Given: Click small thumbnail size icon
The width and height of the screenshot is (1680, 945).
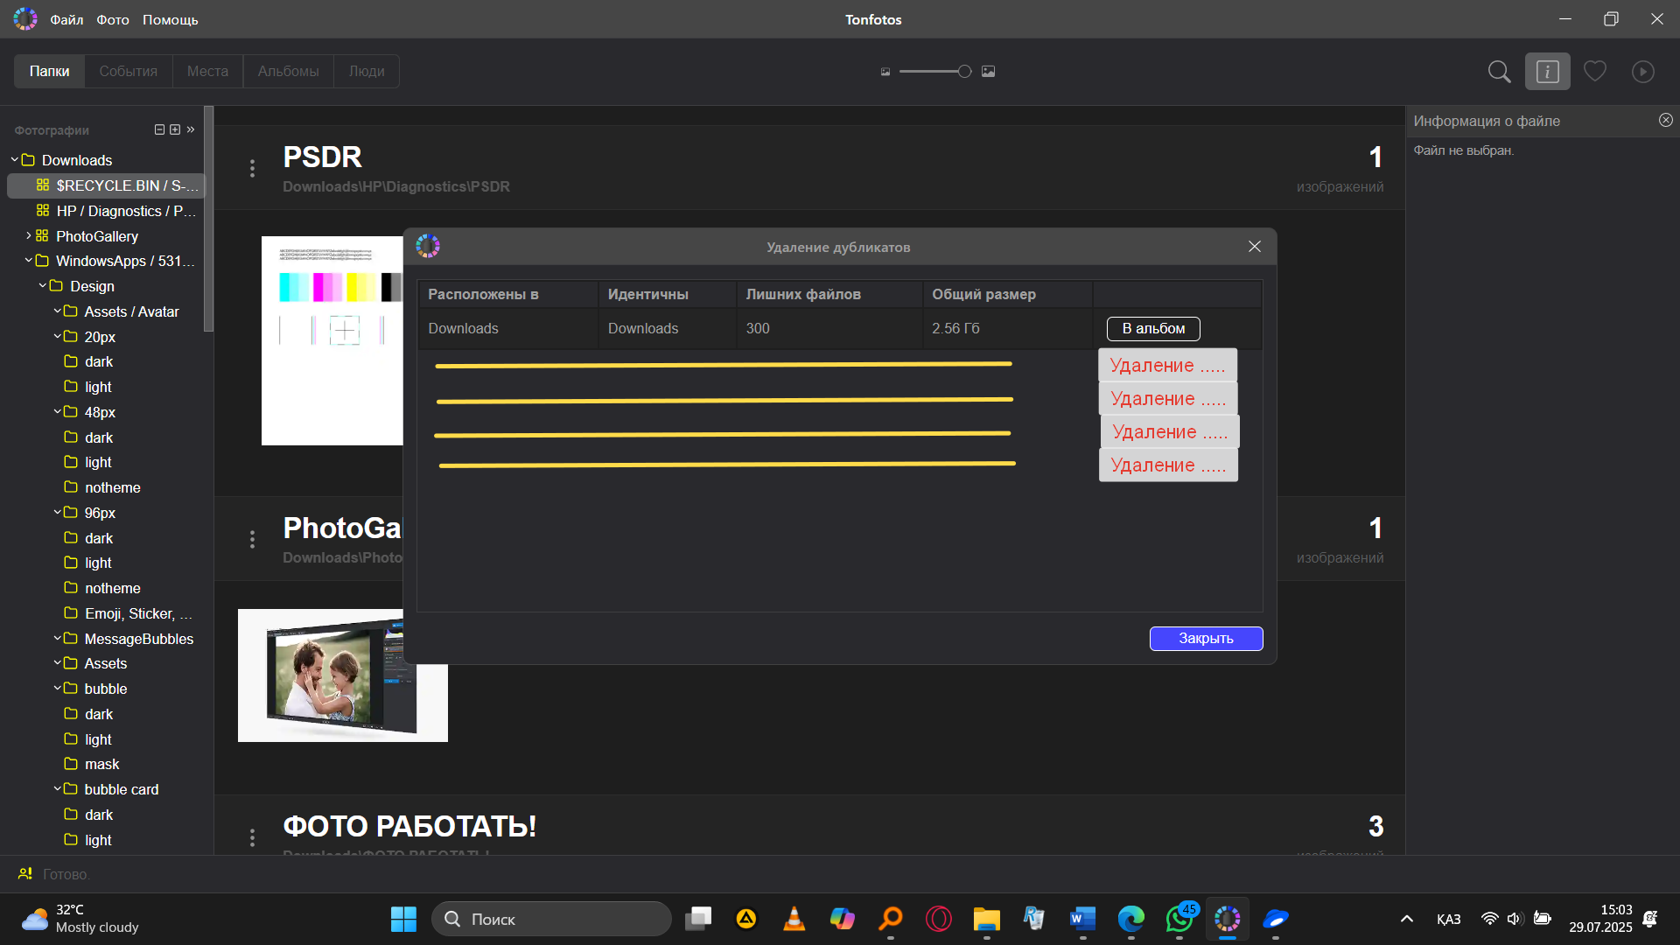Looking at the screenshot, I should 885,72.
